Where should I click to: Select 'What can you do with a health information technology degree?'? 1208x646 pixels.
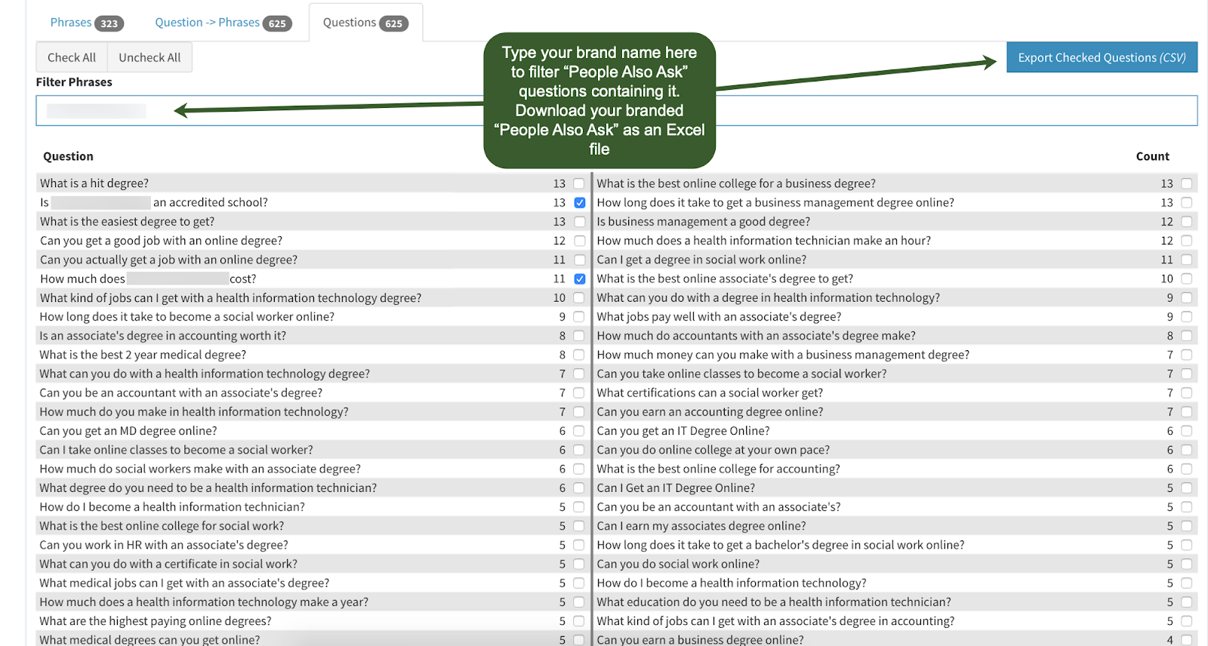coord(579,374)
